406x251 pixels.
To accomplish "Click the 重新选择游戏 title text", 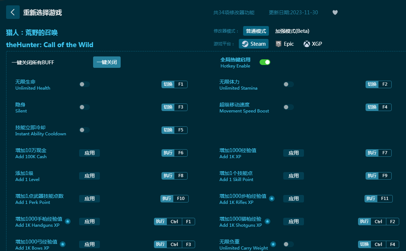I will click(43, 12).
